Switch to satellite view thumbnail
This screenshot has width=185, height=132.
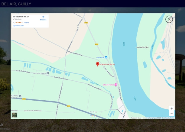(14, 115)
